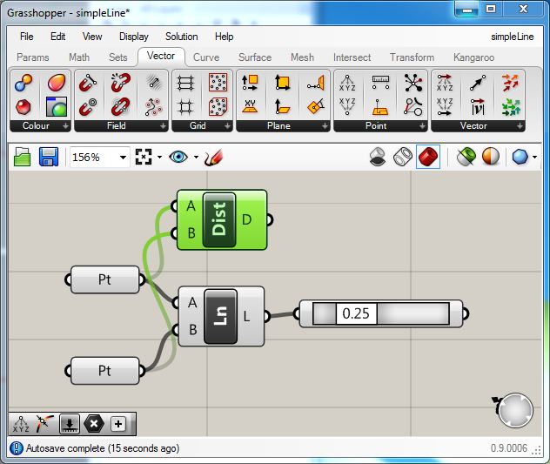Click the simpleLine document name button
Screen dimensions: 550x464
pos(512,37)
